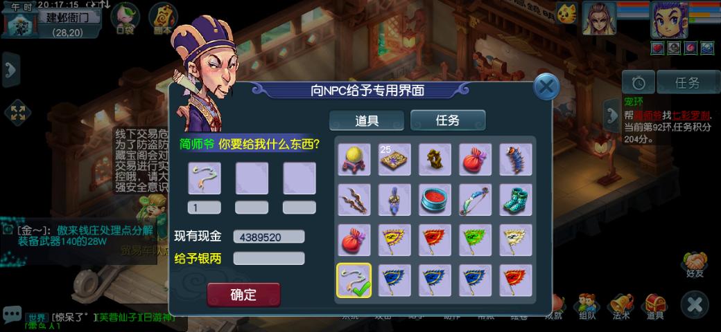Click the 给予银两 input field

(x=269, y=259)
